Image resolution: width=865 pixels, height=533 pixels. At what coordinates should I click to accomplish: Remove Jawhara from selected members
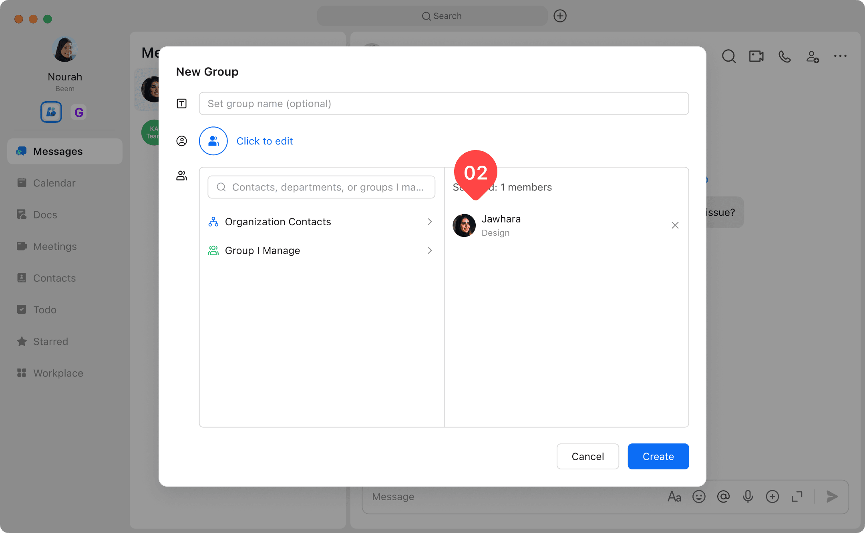click(675, 225)
